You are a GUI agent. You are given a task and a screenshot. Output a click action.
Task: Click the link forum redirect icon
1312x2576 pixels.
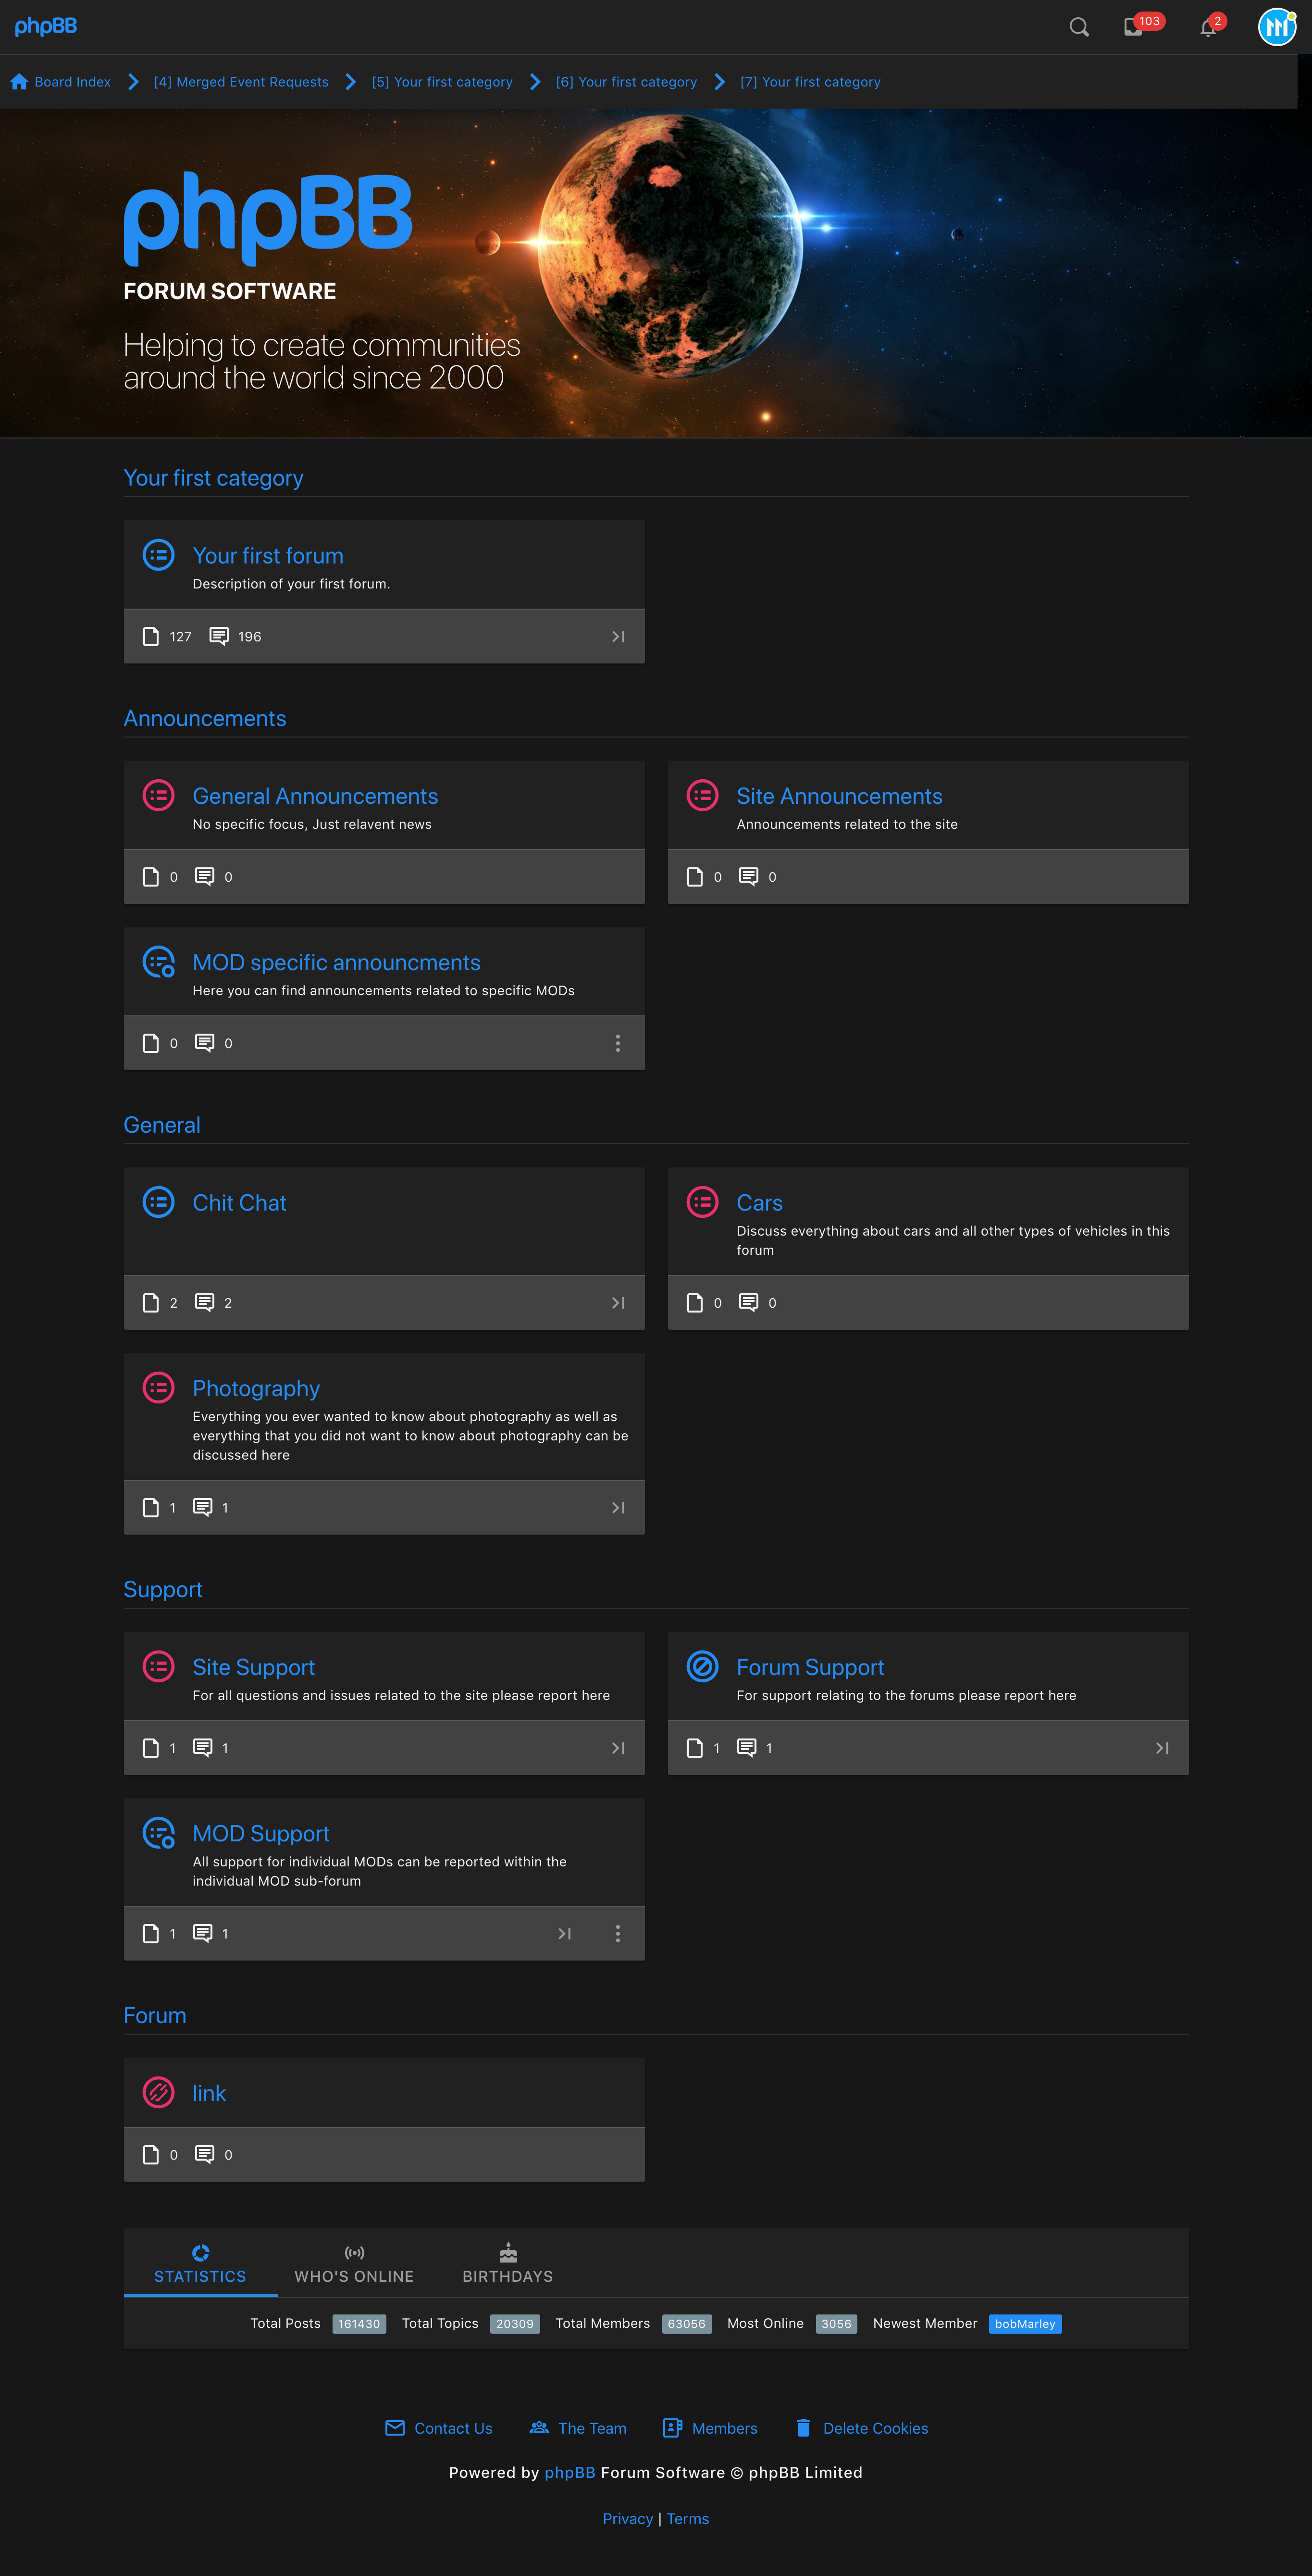click(158, 2093)
